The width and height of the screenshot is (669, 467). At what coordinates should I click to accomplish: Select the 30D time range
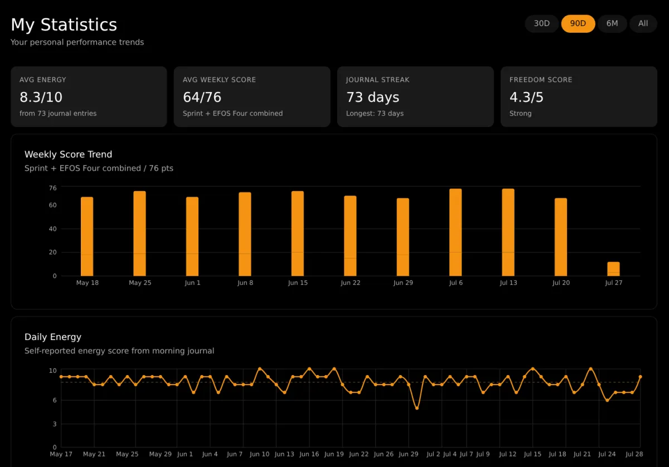pyautogui.click(x=542, y=23)
